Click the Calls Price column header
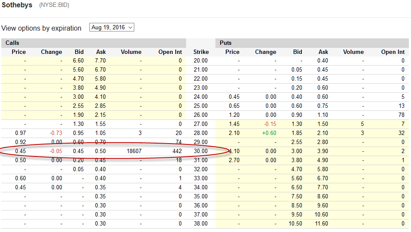Screen dimensions: 411x232 click(19, 52)
